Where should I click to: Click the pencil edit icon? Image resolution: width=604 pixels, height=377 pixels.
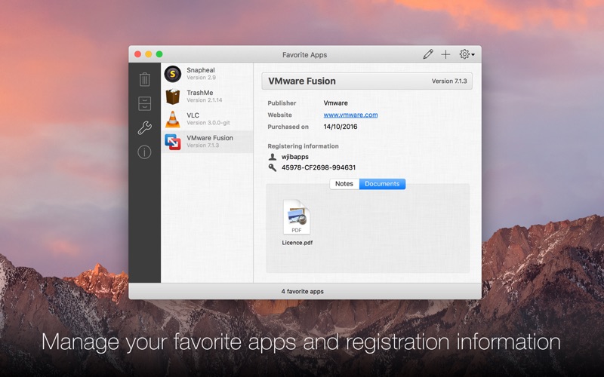coord(428,54)
